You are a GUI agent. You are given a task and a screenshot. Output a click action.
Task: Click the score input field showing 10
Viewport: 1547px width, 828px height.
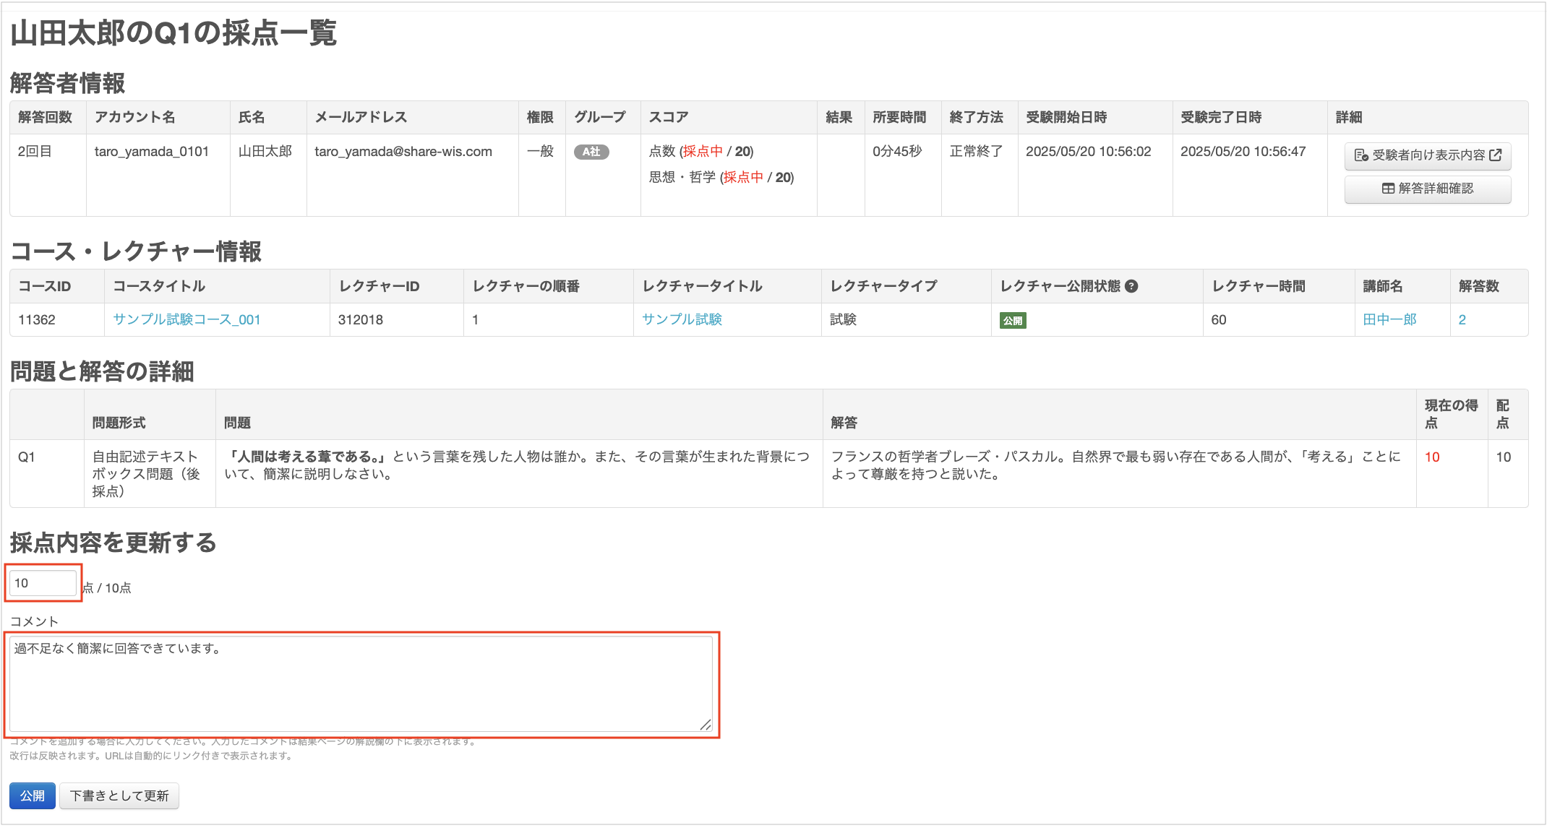pos(43,583)
